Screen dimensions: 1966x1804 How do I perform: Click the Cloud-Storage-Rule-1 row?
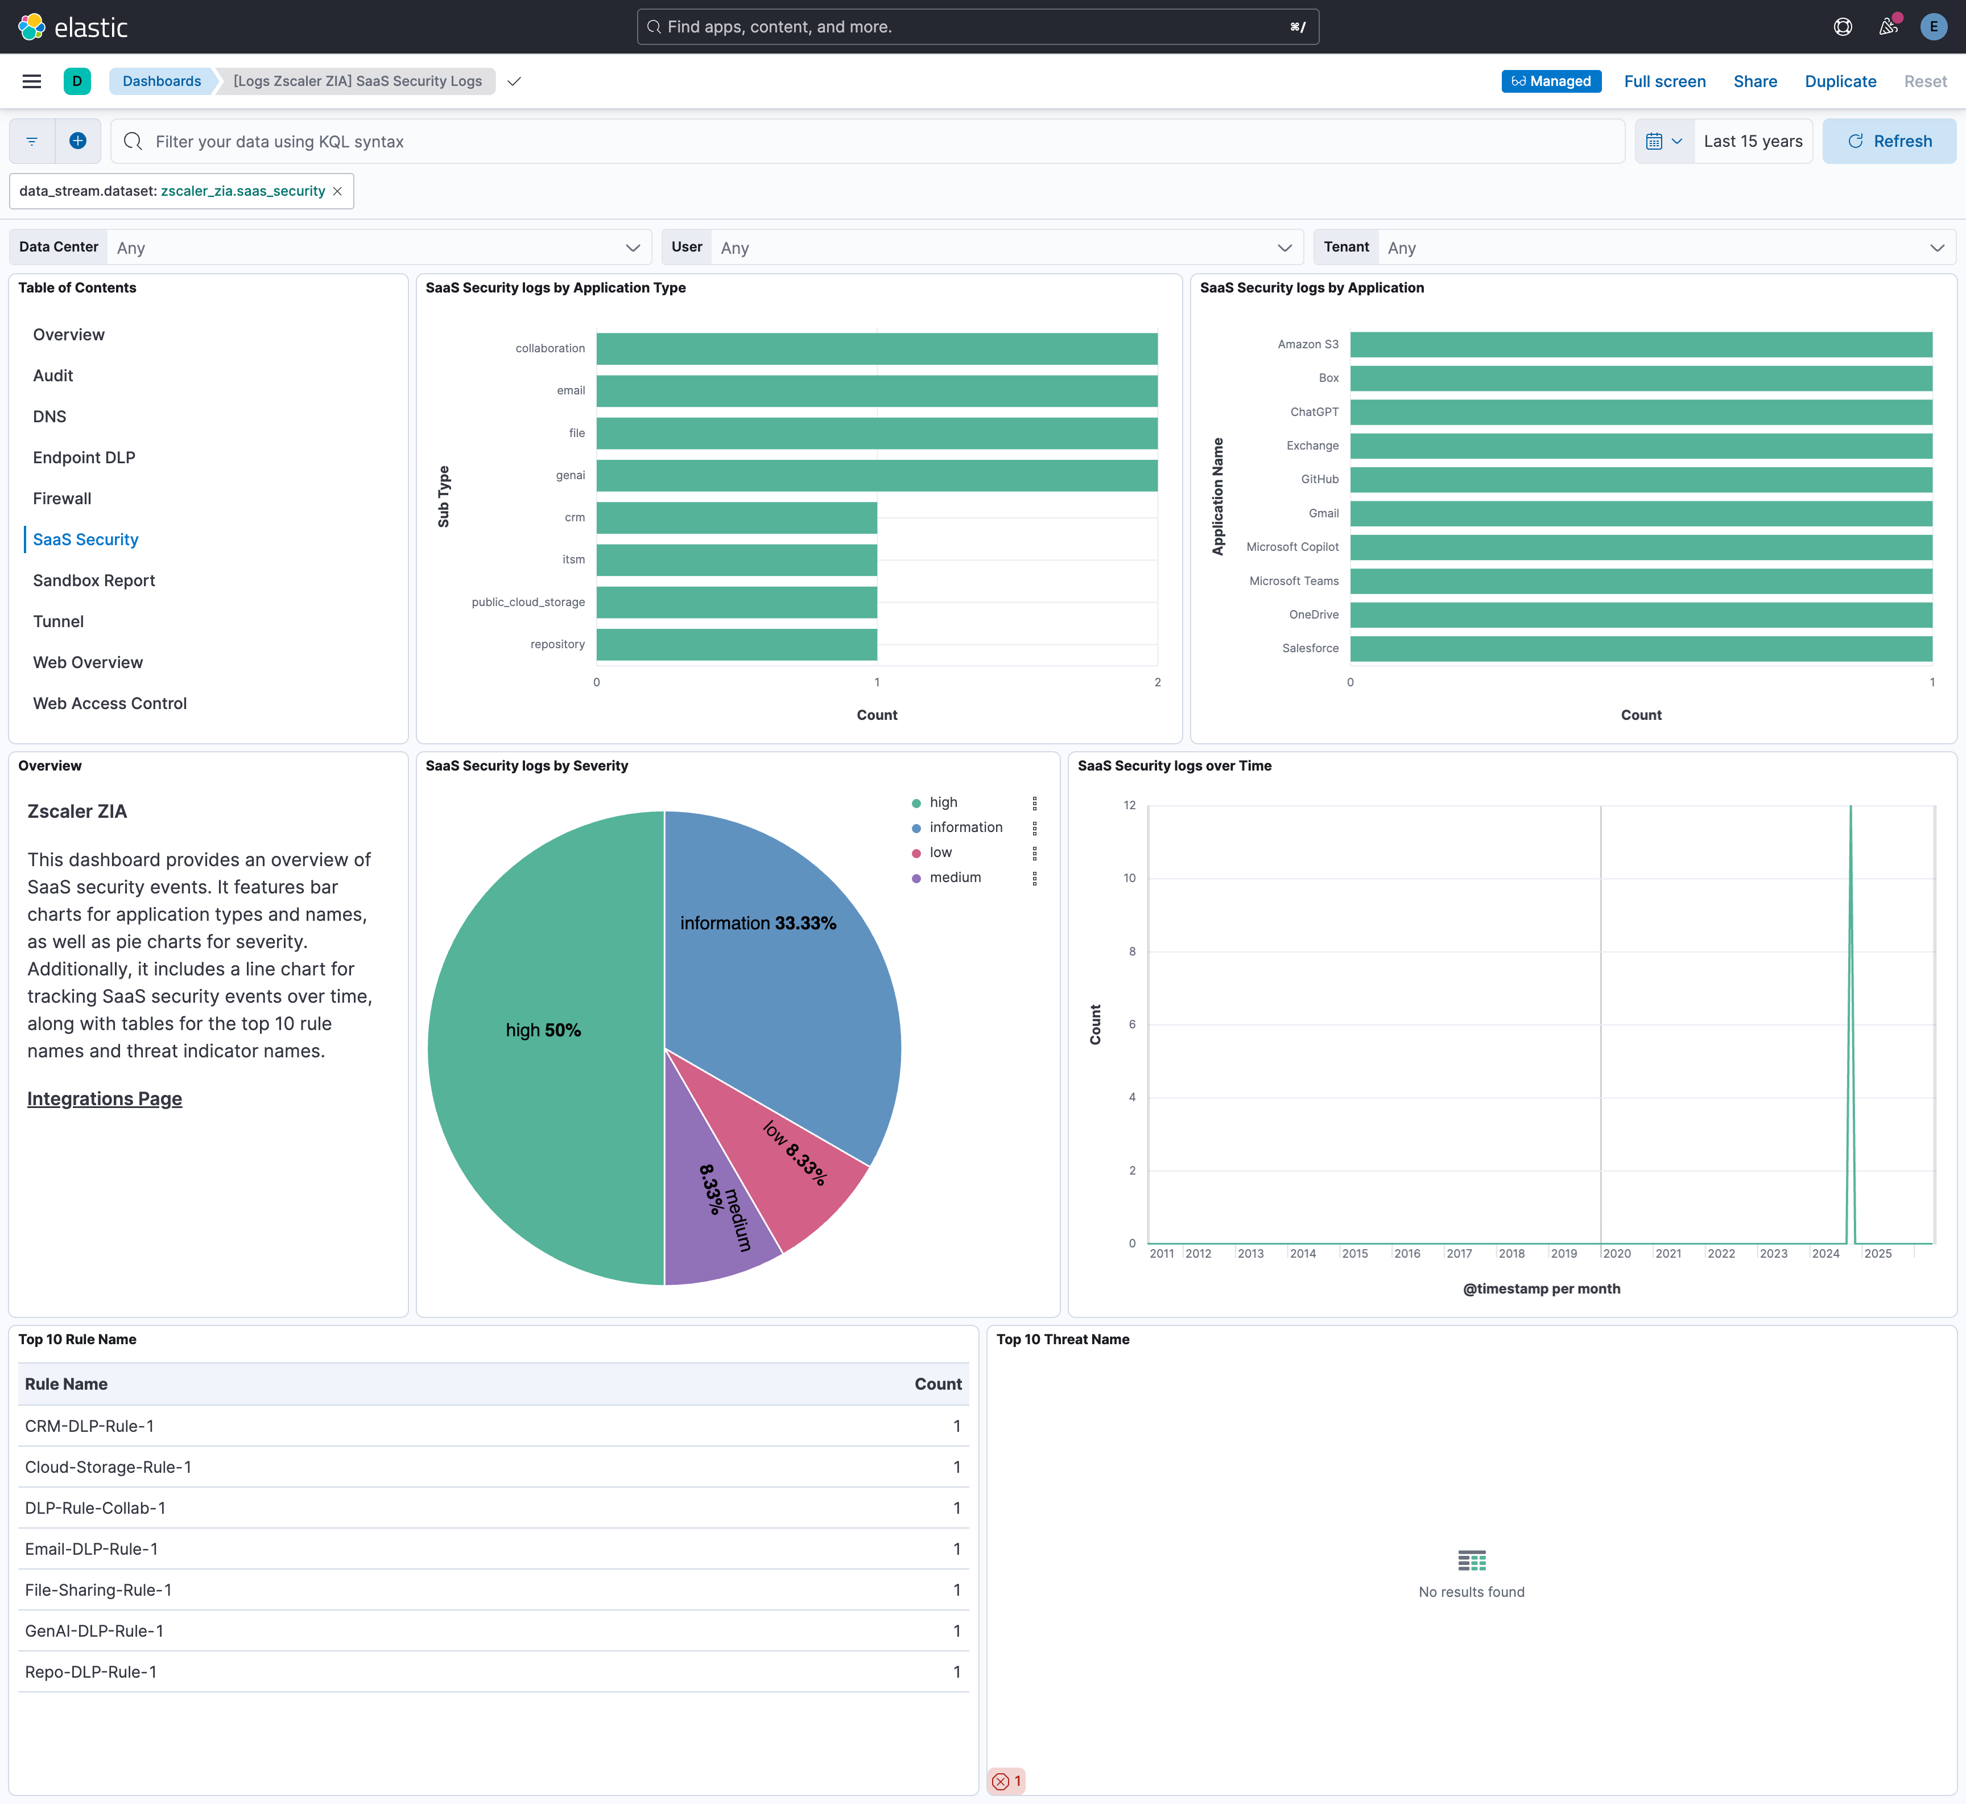pos(493,1467)
